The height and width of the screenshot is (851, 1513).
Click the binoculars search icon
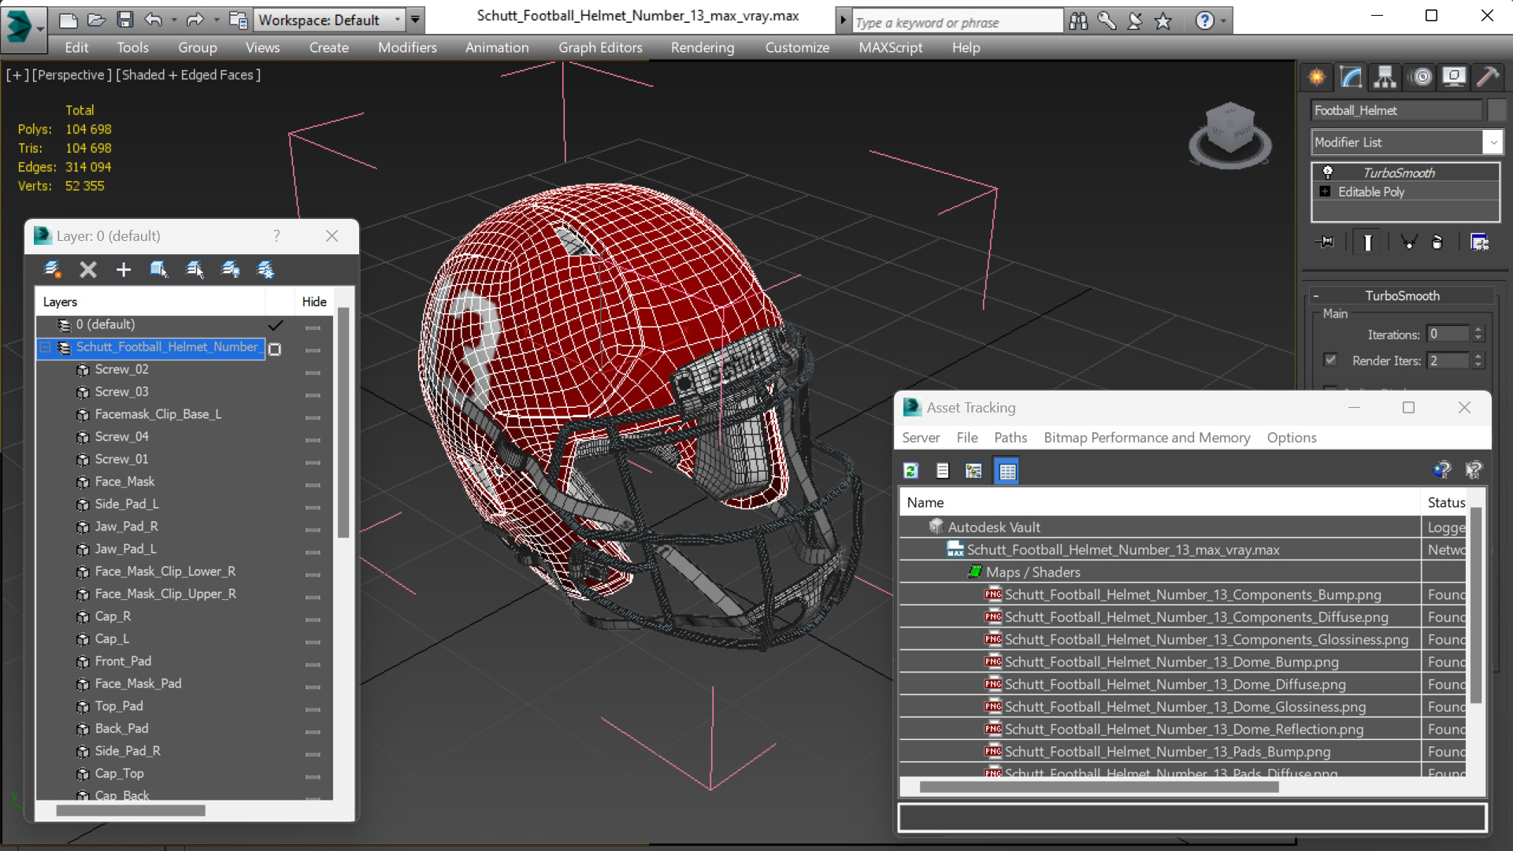[x=1078, y=21]
